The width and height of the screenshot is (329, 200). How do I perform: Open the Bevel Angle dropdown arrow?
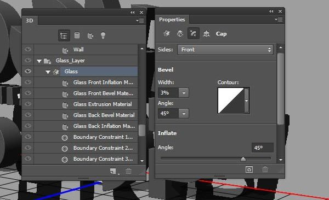point(184,114)
